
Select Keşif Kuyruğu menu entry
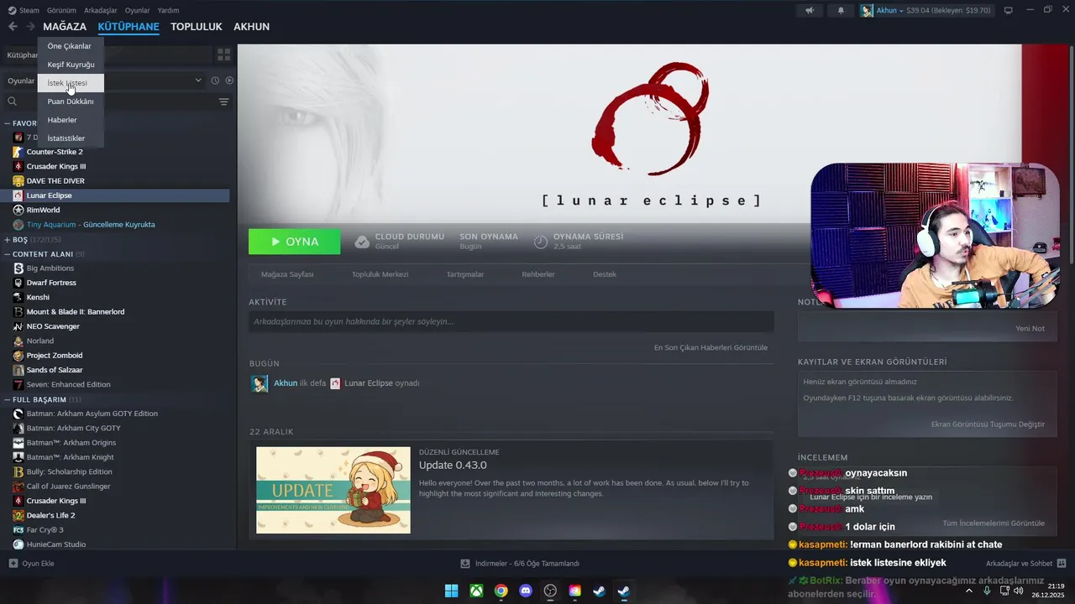71,65
